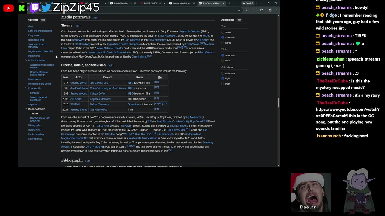
Task: Open Ivy Meeropol link
Action: click(193, 117)
